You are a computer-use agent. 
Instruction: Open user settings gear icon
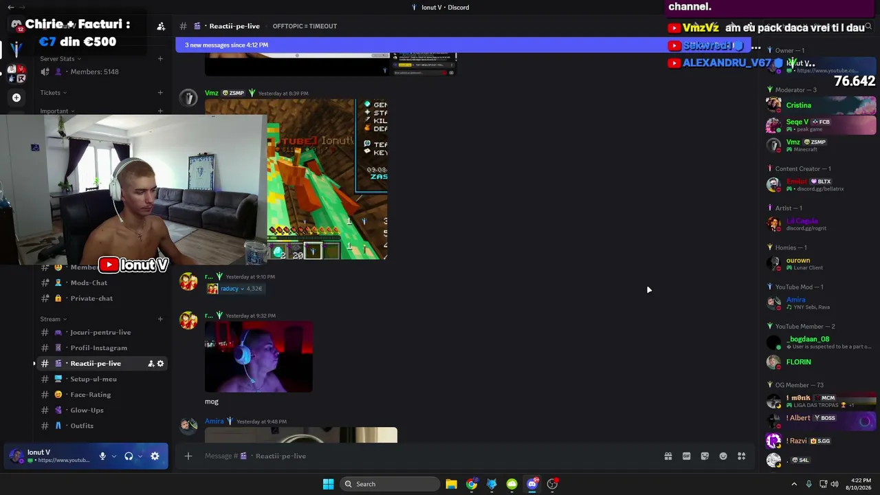click(x=155, y=456)
